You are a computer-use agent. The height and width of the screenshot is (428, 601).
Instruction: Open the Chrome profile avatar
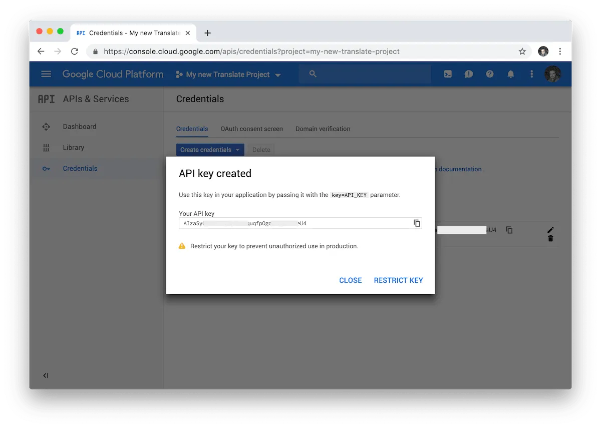pyautogui.click(x=543, y=51)
